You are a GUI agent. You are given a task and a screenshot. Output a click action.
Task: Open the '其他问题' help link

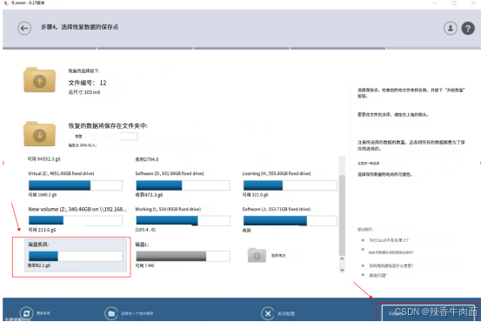[x=377, y=275]
